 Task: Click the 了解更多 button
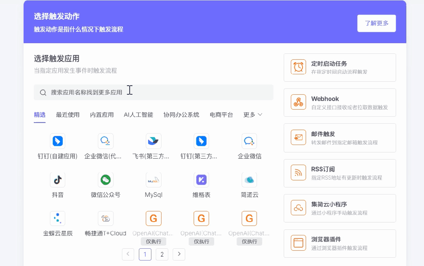pyautogui.click(x=376, y=23)
